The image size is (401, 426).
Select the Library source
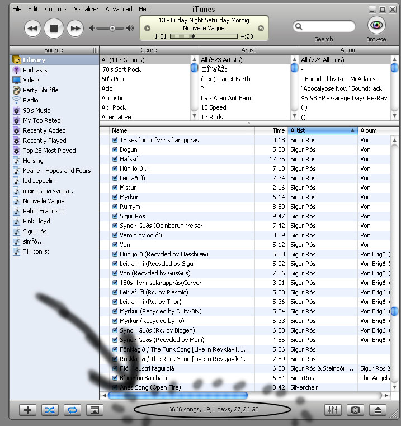pyautogui.click(x=54, y=60)
